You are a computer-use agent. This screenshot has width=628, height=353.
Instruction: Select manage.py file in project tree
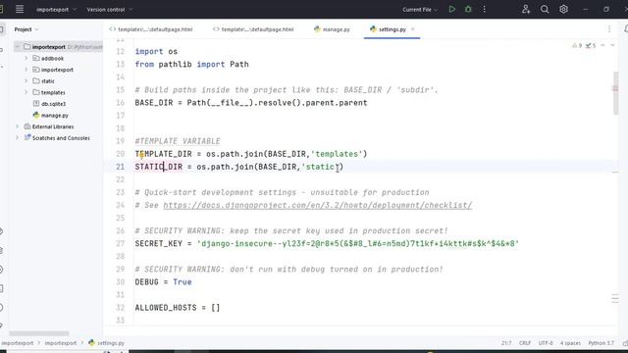(x=55, y=116)
